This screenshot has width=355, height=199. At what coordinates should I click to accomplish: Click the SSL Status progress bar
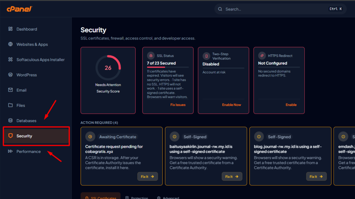pos(168,67)
